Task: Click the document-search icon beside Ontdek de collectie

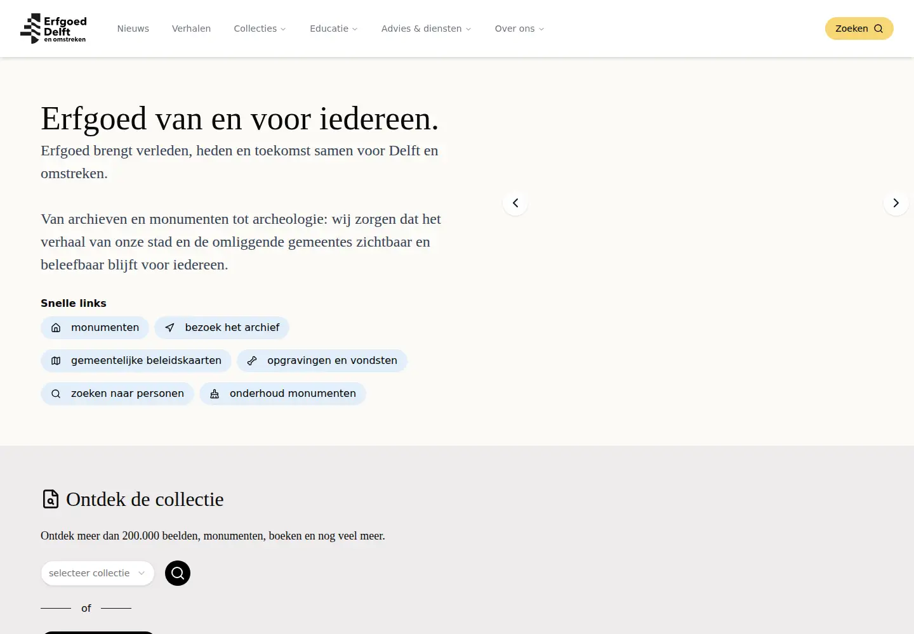Action: point(51,499)
